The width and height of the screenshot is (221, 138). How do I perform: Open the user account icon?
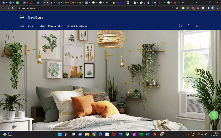189,26
